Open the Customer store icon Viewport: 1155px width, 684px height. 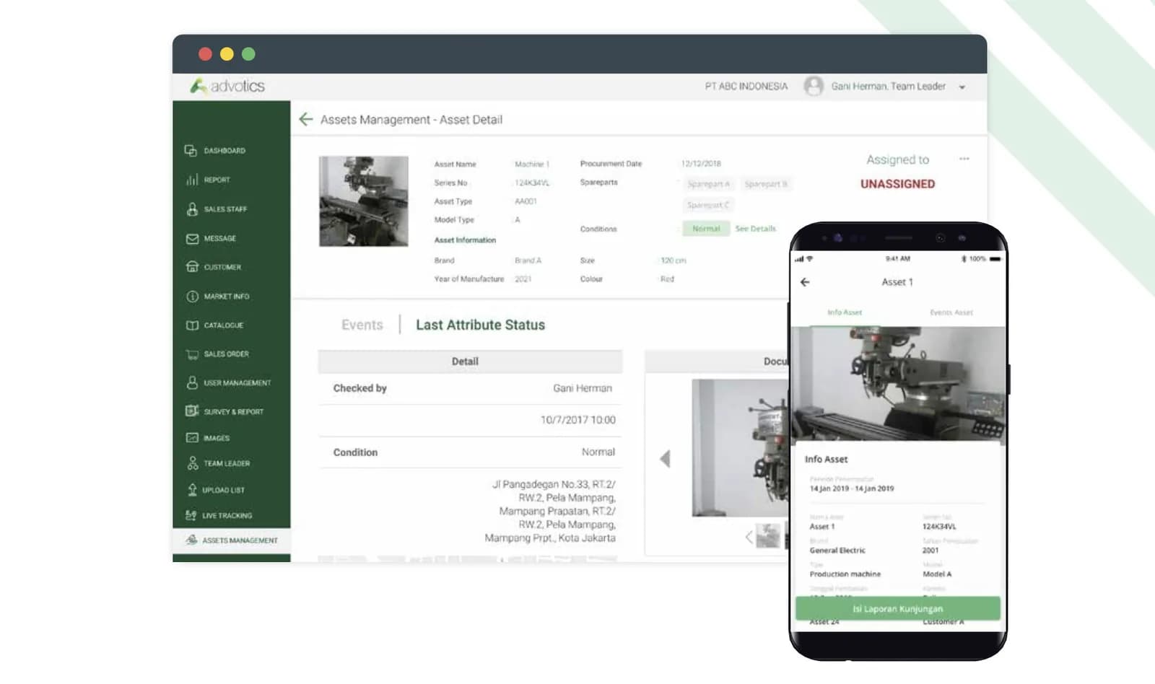(192, 267)
